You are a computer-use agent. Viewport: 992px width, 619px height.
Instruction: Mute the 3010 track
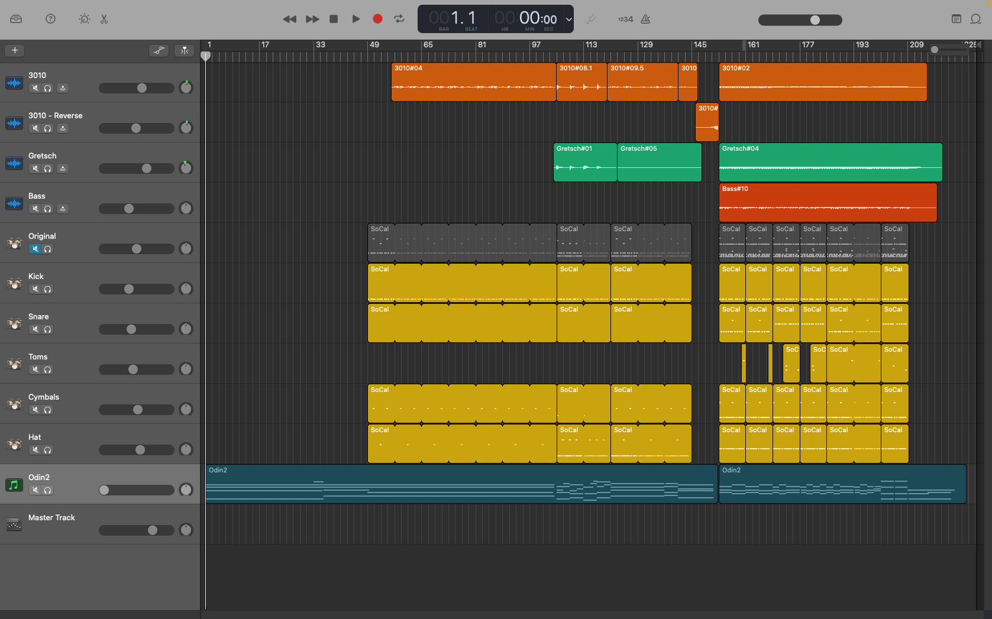35,88
